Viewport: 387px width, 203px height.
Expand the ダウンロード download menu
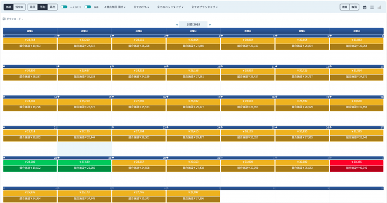click(14, 19)
